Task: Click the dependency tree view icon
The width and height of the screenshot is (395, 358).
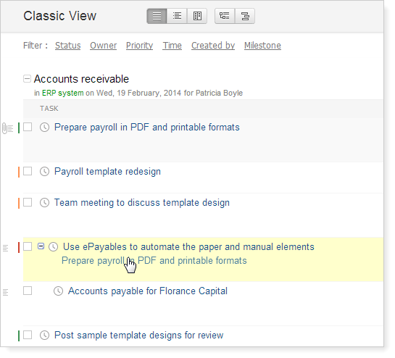Action: point(225,16)
